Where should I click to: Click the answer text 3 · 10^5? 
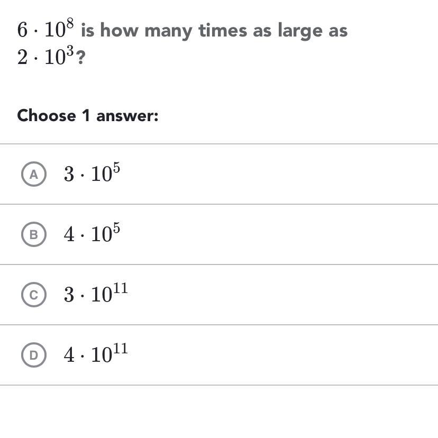pyautogui.click(x=92, y=173)
